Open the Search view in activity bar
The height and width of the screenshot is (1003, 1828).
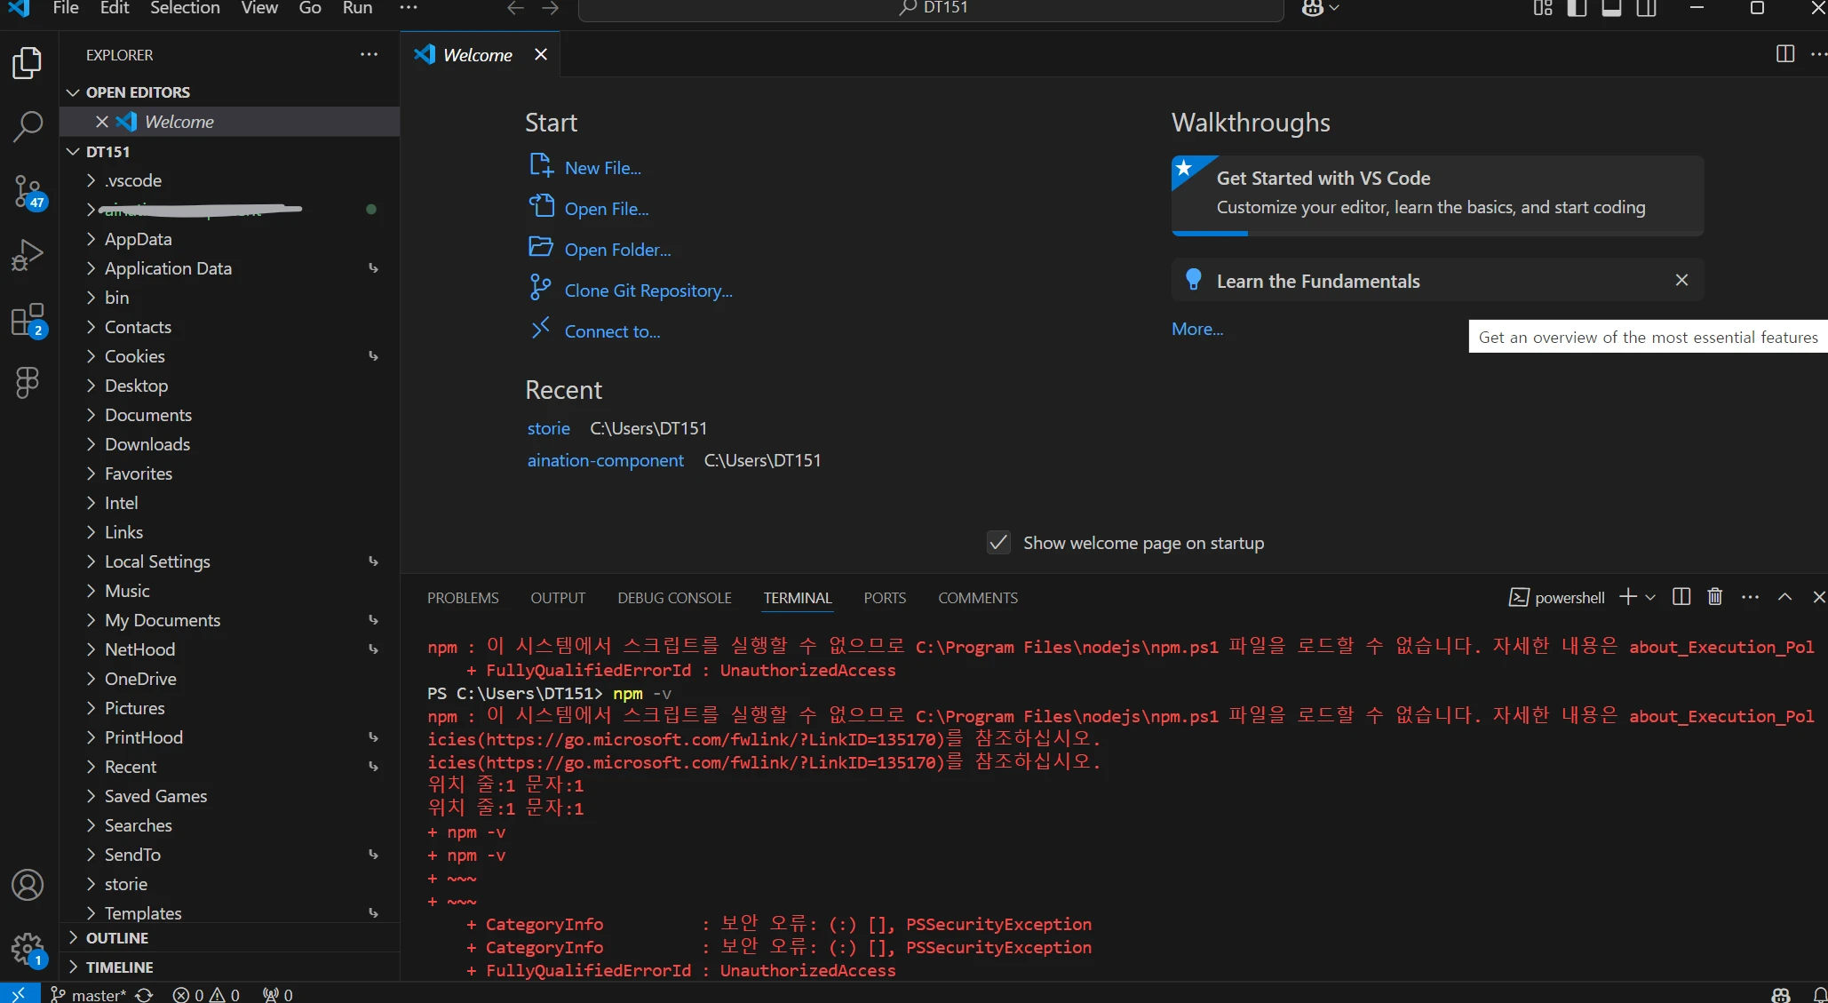[28, 127]
